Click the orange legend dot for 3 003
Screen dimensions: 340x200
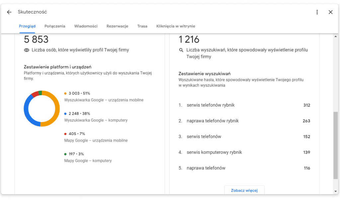click(65, 94)
